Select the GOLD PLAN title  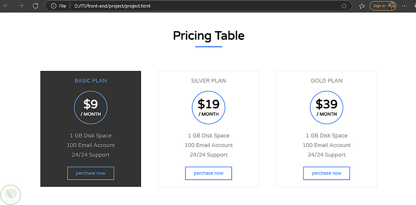pos(327,81)
